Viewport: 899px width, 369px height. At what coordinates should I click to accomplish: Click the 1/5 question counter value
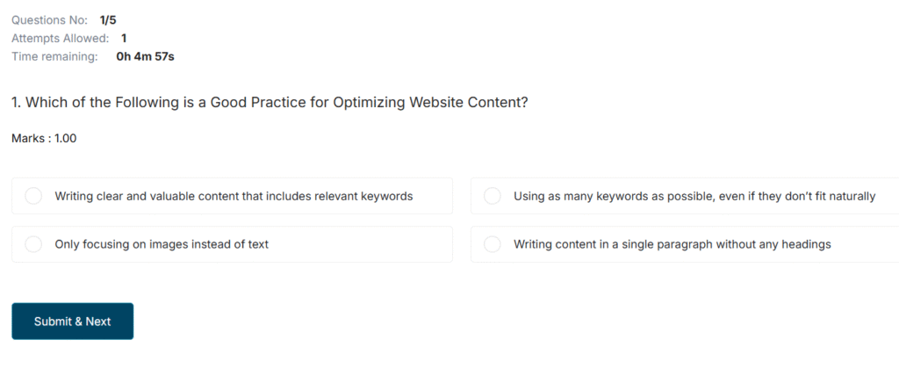tap(108, 19)
